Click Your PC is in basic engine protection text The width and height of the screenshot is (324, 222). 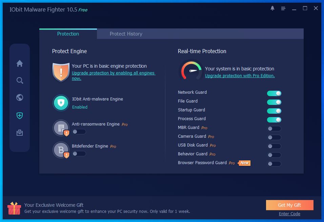pyautogui.click(x=109, y=66)
